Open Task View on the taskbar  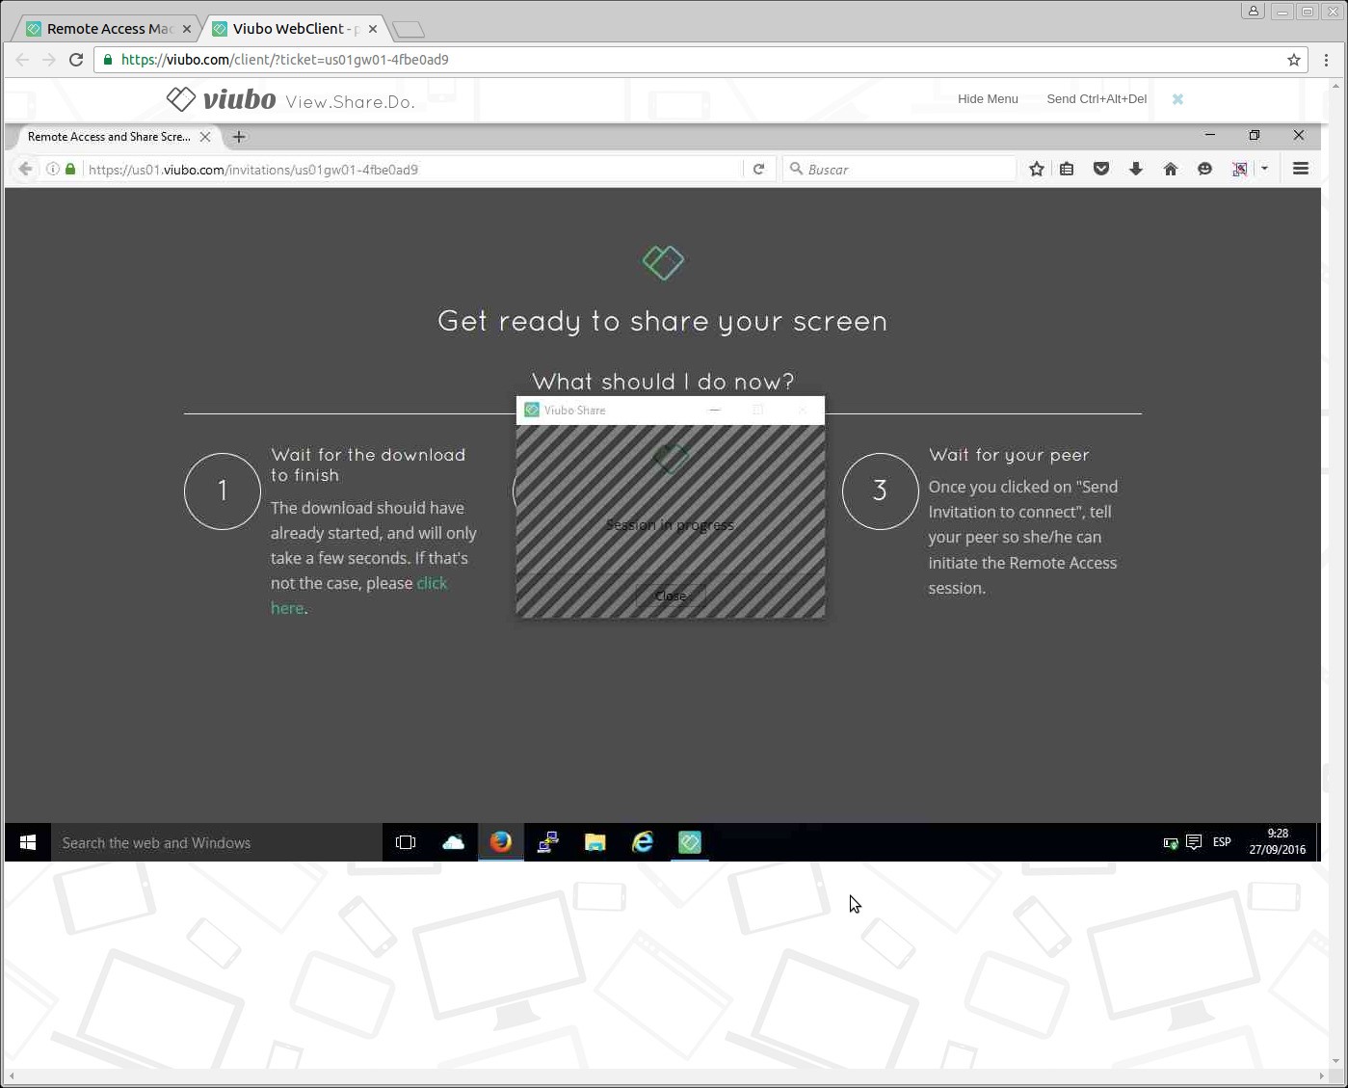click(x=405, y=841)
